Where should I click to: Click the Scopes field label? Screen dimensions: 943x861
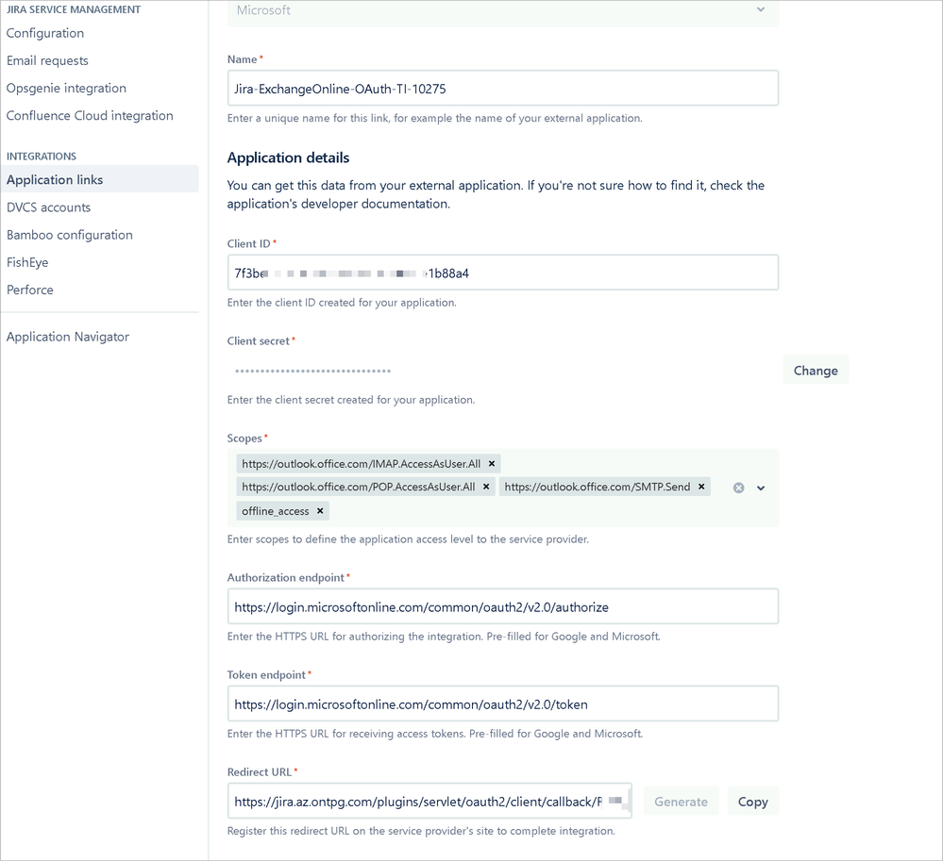point(244,439)
